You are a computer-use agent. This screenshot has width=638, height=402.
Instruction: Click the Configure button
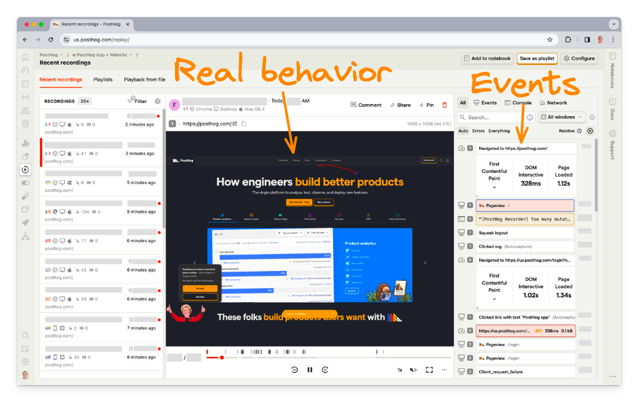pyautogui.click(x=579, y=59)
